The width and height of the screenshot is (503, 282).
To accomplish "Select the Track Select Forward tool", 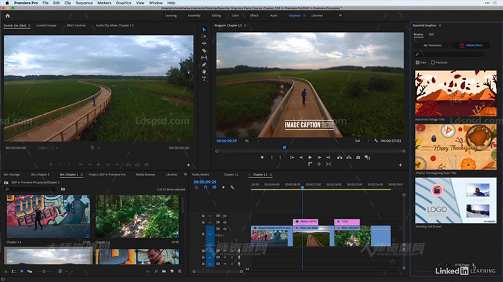I will [204, 36].
